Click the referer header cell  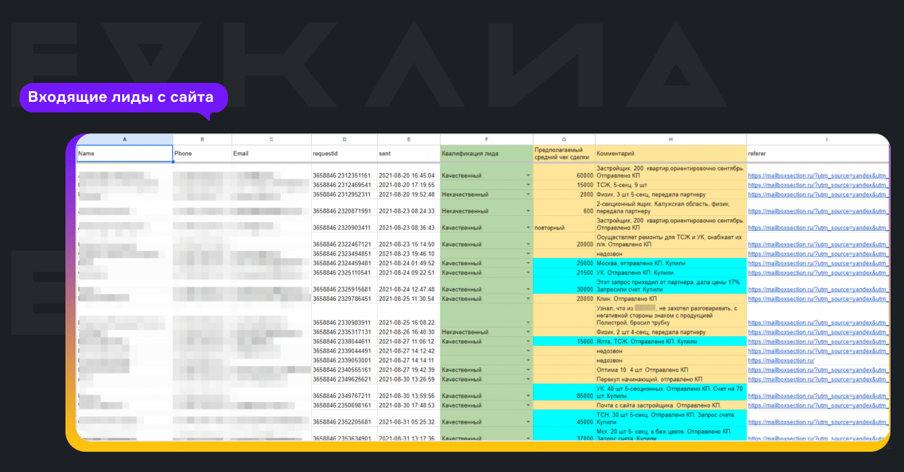pyautogui.click(x=818, y=154)
